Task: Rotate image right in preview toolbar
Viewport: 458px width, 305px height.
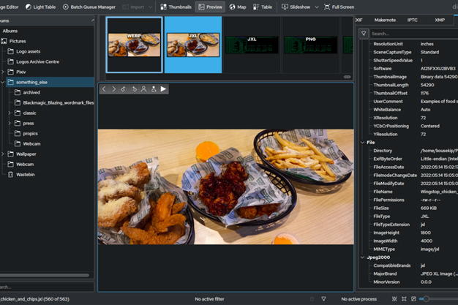Action: pos(134,89)
